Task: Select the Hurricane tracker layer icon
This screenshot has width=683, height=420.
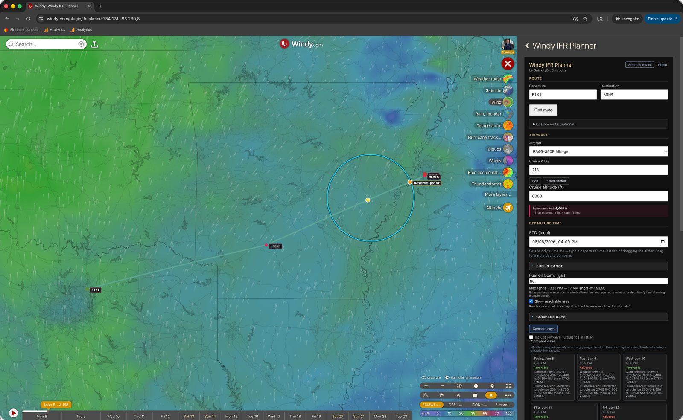Action: click(508, 137)
